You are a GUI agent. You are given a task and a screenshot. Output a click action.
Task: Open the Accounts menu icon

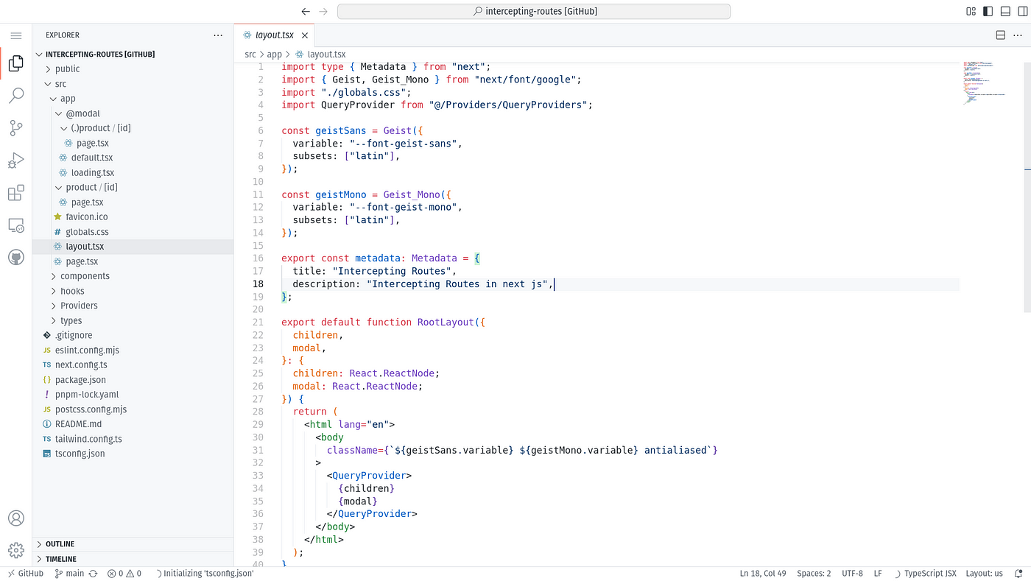click(15, 518)
